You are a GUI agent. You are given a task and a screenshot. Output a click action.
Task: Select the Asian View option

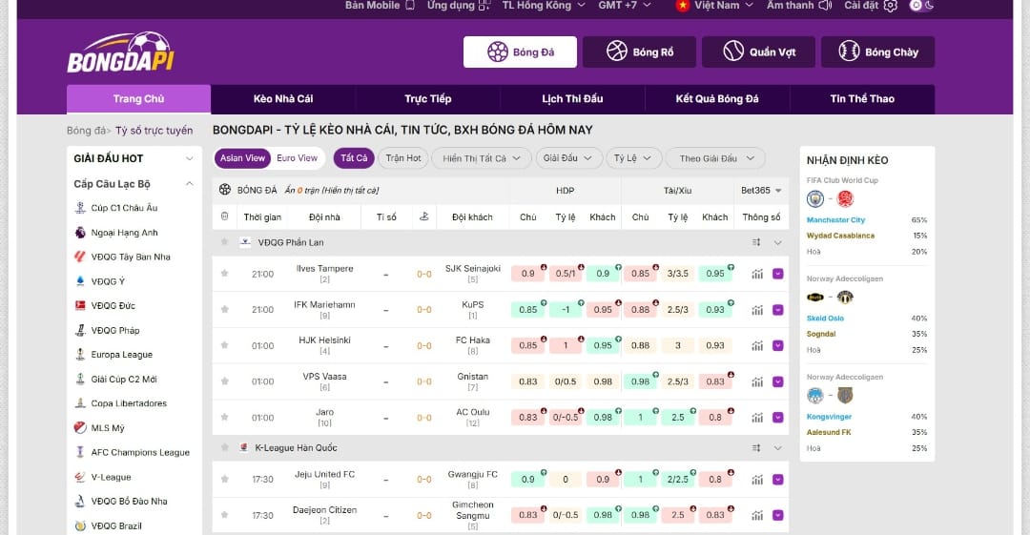click(x=242, y=158)
